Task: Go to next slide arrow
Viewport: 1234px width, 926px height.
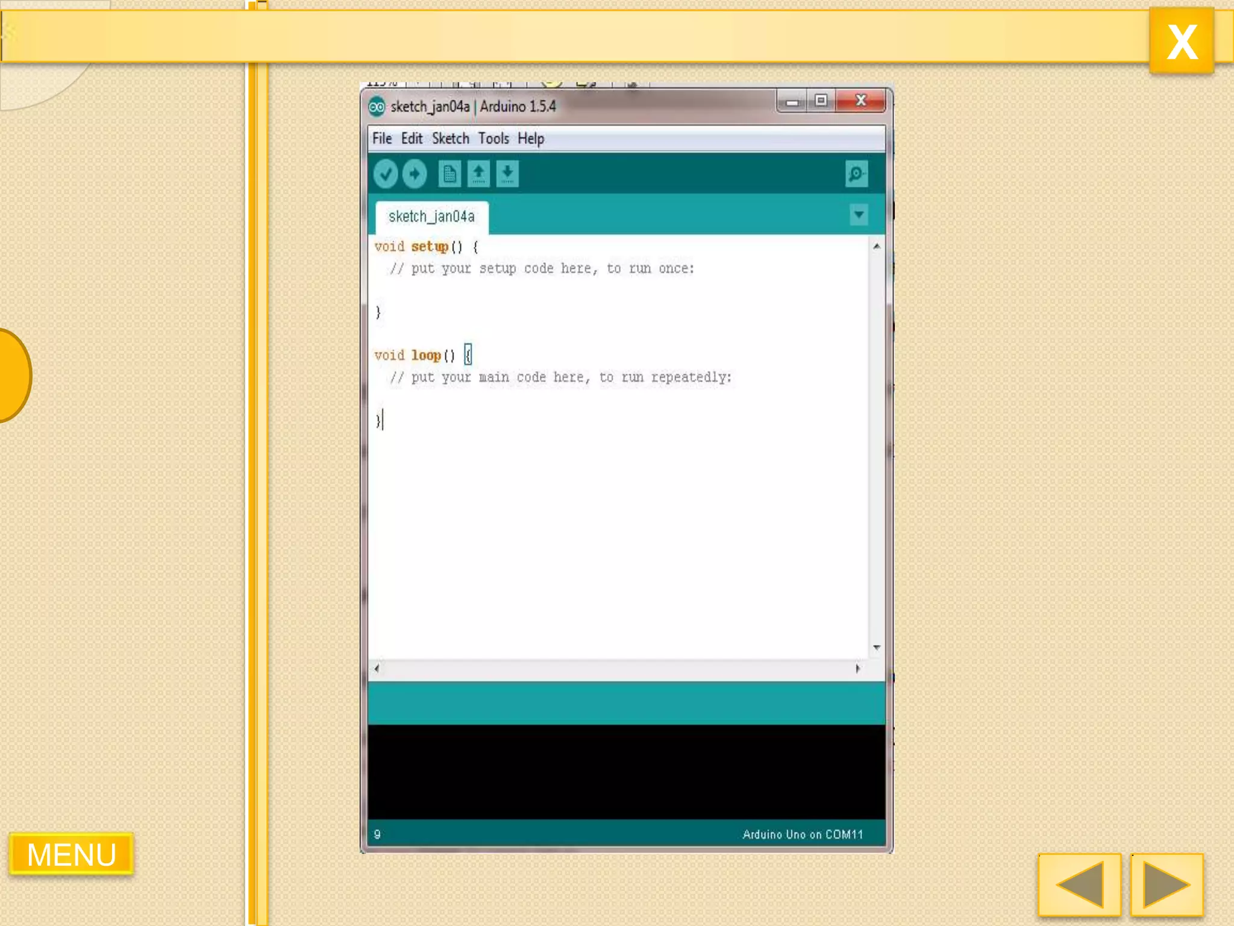Action: point(1167,885)
